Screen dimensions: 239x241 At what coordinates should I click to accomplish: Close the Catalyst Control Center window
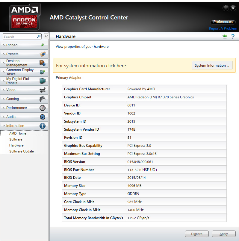pyautogui.click(x=233, y=8)
